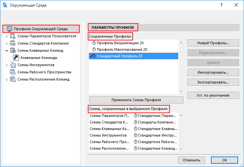Click lock icon next to Стандартное Рабоче...
The height and width of the screenshot is (167, 244).
pyautogui.click(x=135, y=142)
